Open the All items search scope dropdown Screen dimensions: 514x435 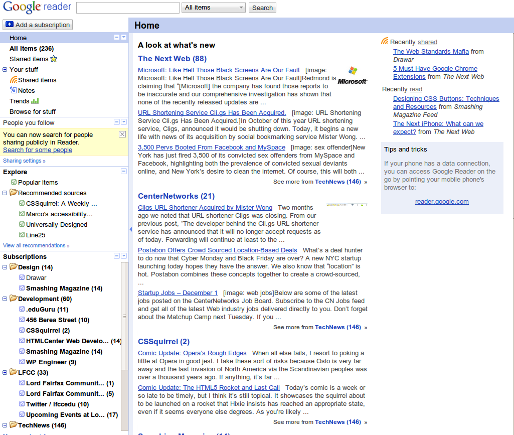[x=214, y=8]
